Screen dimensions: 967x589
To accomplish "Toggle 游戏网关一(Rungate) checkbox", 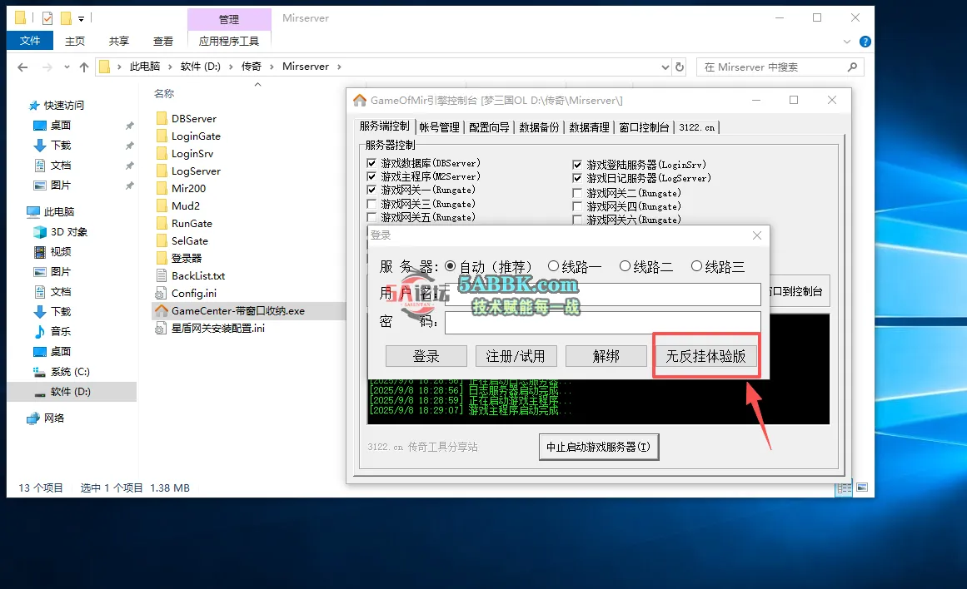I will (371, 190).
